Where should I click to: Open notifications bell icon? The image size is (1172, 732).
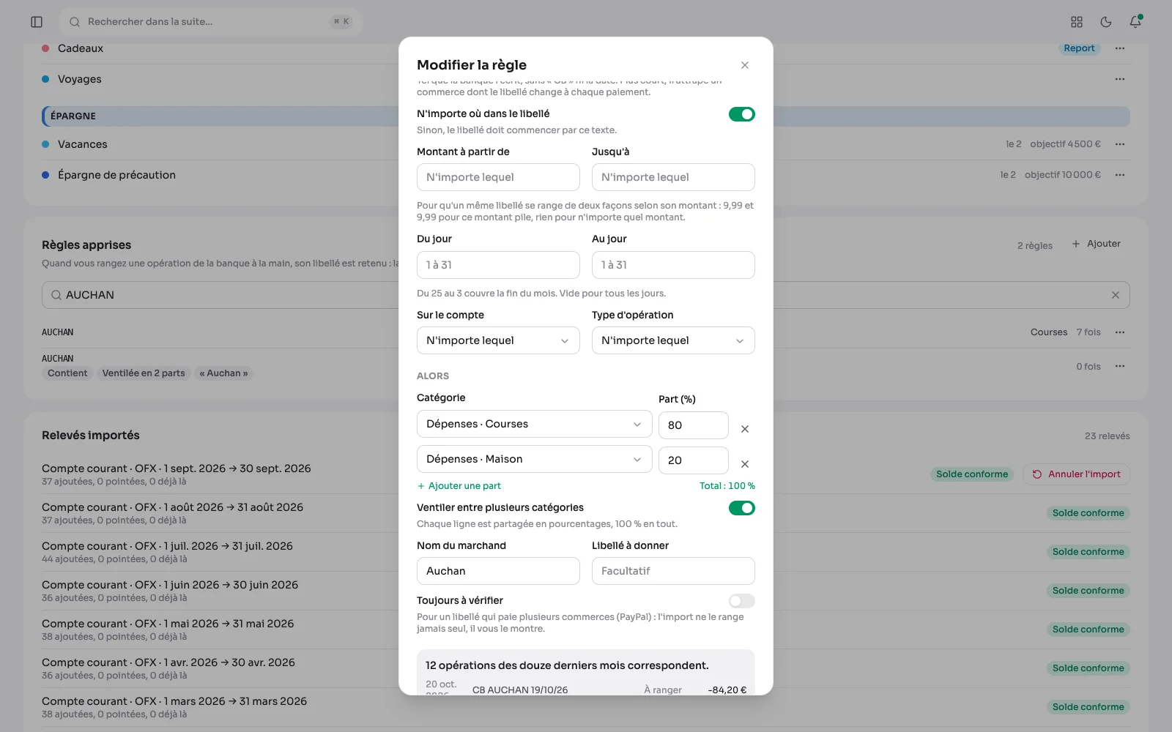click(x=1135, y=22)
